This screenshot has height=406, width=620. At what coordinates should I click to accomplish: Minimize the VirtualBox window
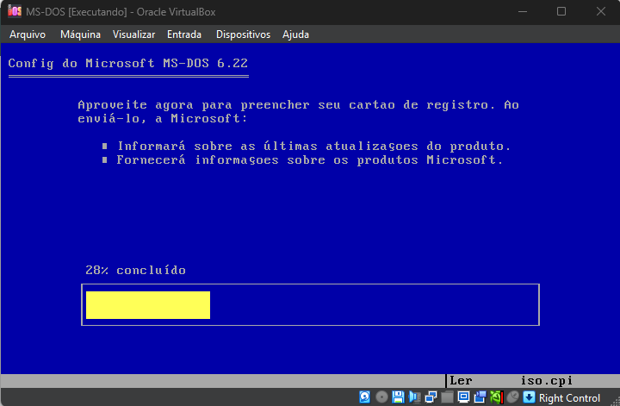click(523, 11)
